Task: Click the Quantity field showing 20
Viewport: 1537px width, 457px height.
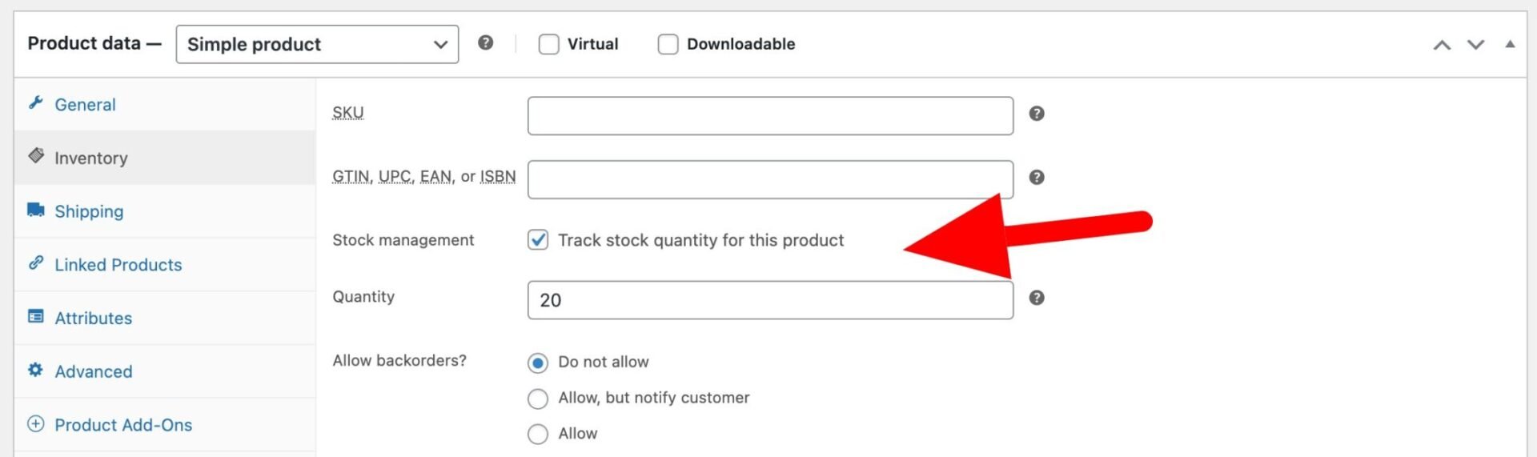Action: pyautogui.click(x=770, y=300)
